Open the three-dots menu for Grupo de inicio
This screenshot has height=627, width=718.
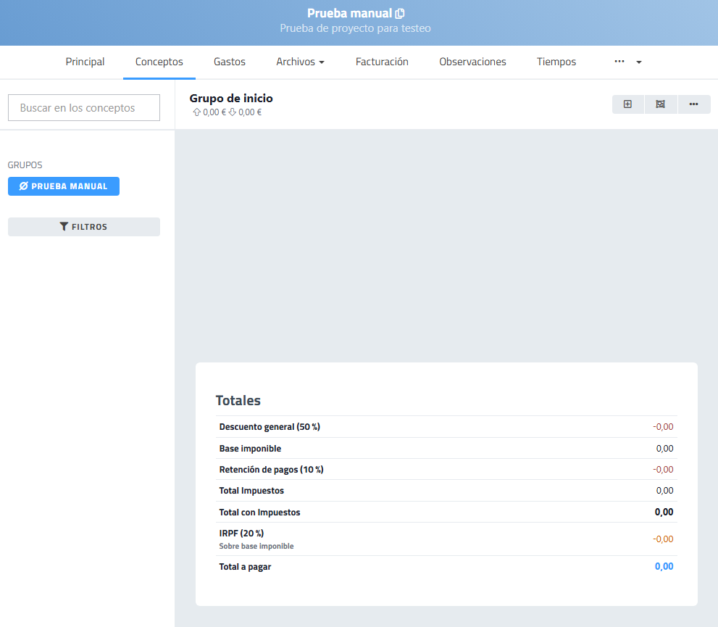coord(693,104)
